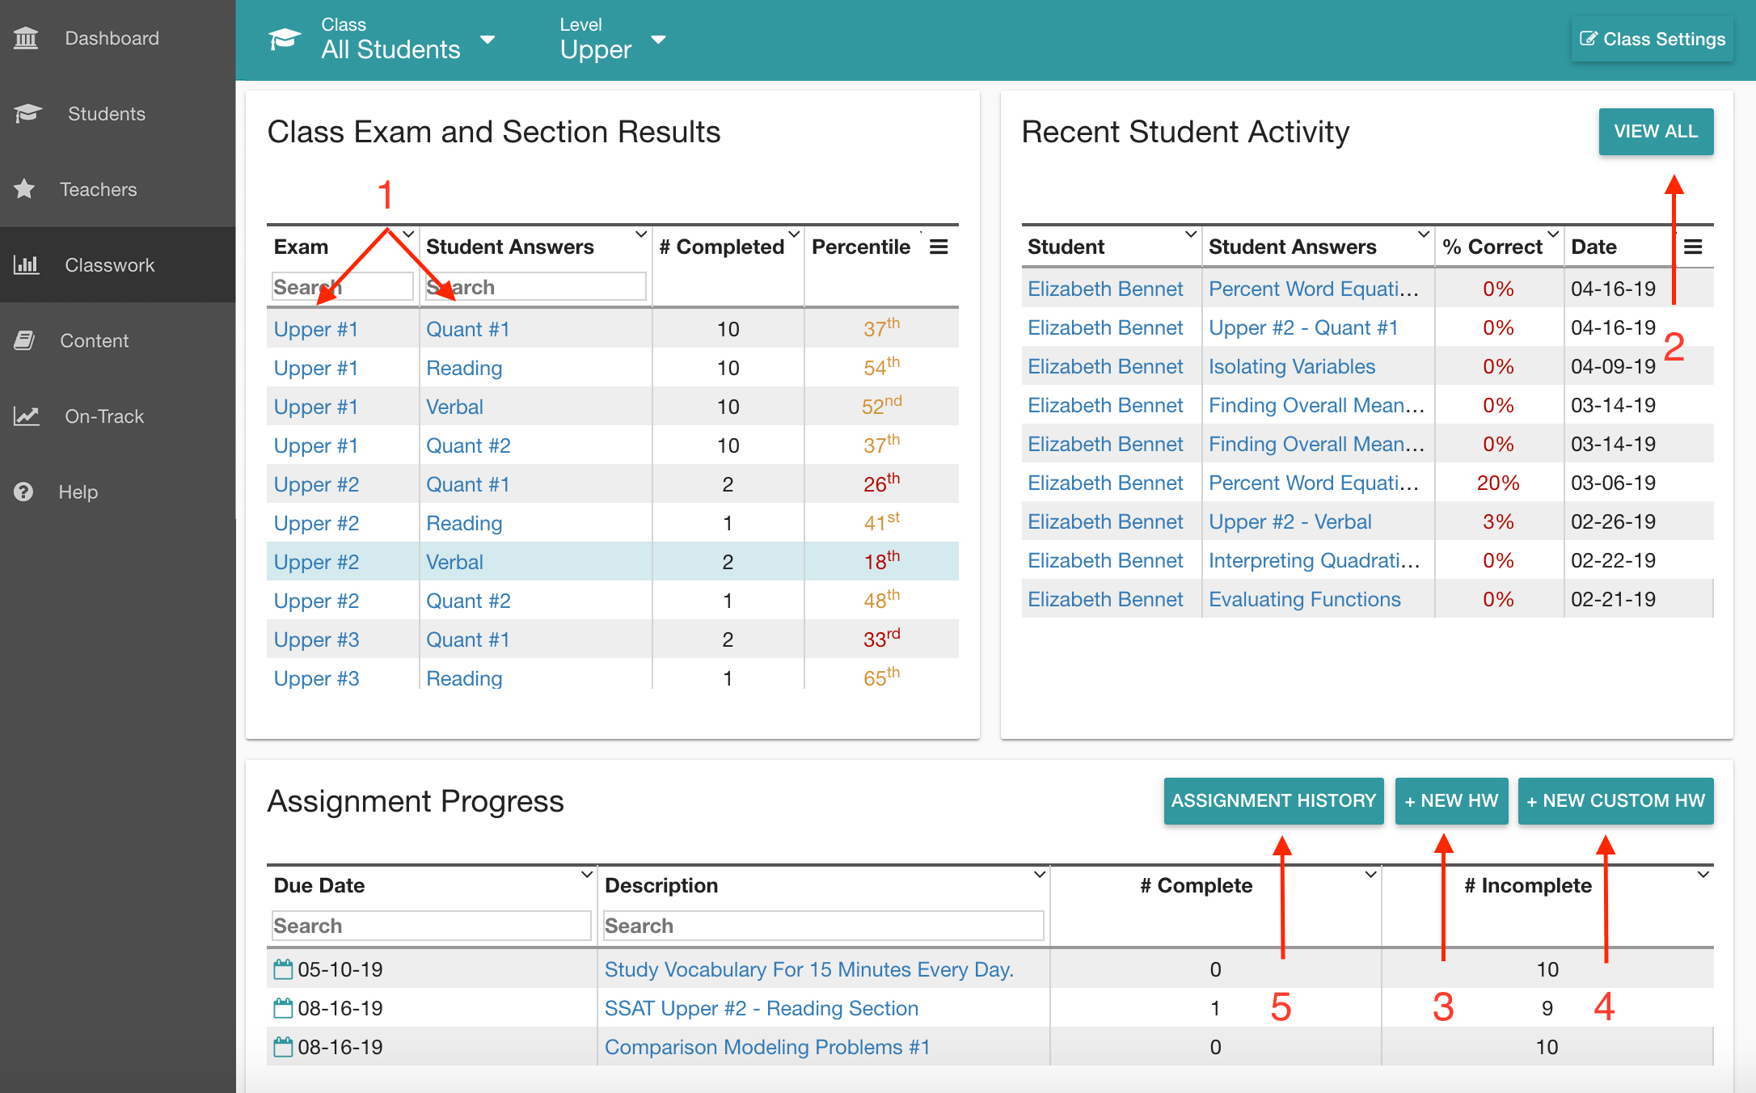Image resolution: width=1756 pixels, height=1093 pixels.
Task: Click the Help question mark icon
Action: pyautogui.click(x=23, y=492)
